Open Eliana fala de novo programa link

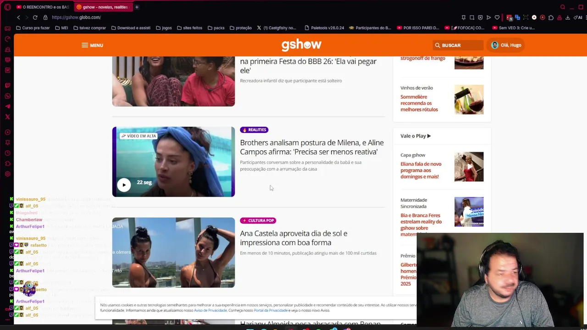click(x=421, y=170)
